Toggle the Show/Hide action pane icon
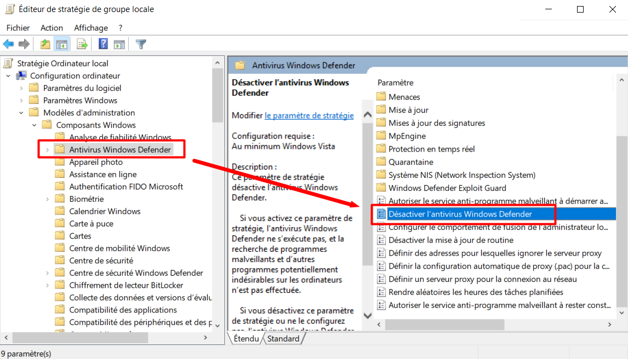628x359 pixels. tap(119, 44)
